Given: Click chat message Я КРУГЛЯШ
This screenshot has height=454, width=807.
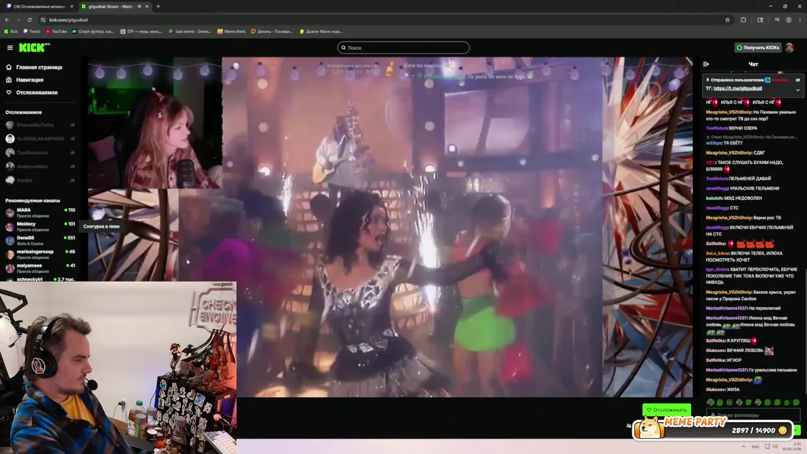Looking at the screenshot, I should [x=738, y=340].
